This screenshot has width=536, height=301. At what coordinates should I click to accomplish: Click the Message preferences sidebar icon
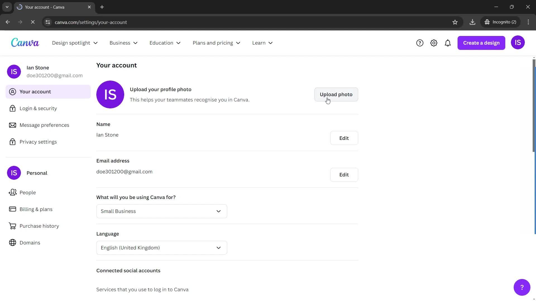click(x=12, y=125)
